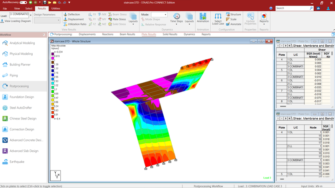The height and width of the screenshot is (188, 335).
Task: Open Reports postprocessing page
Action: [206, 34]
